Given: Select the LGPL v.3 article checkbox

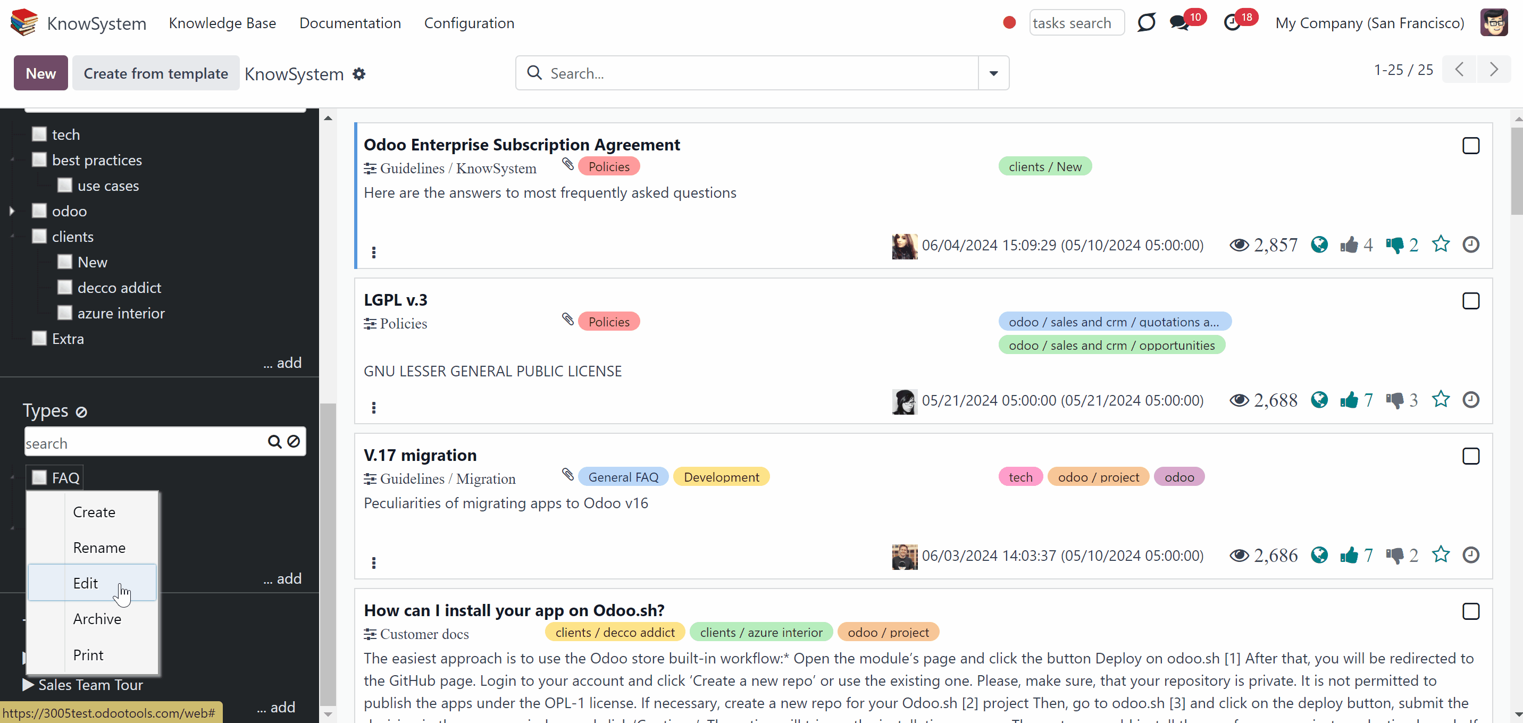Looking at the screenshot, I should click(1470, 301).
